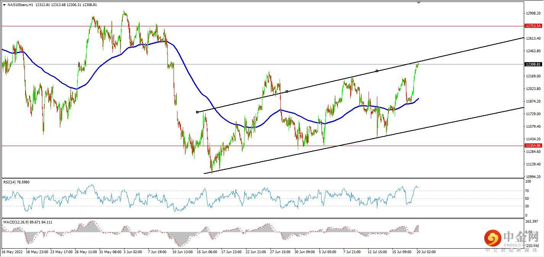
Task: Click the 11874.20 price scale value
Action: (x=533, y=101)
